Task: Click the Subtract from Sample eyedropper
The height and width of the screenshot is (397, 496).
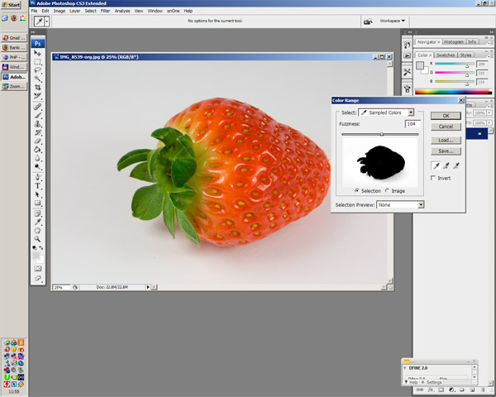Action: coord(457,165)
